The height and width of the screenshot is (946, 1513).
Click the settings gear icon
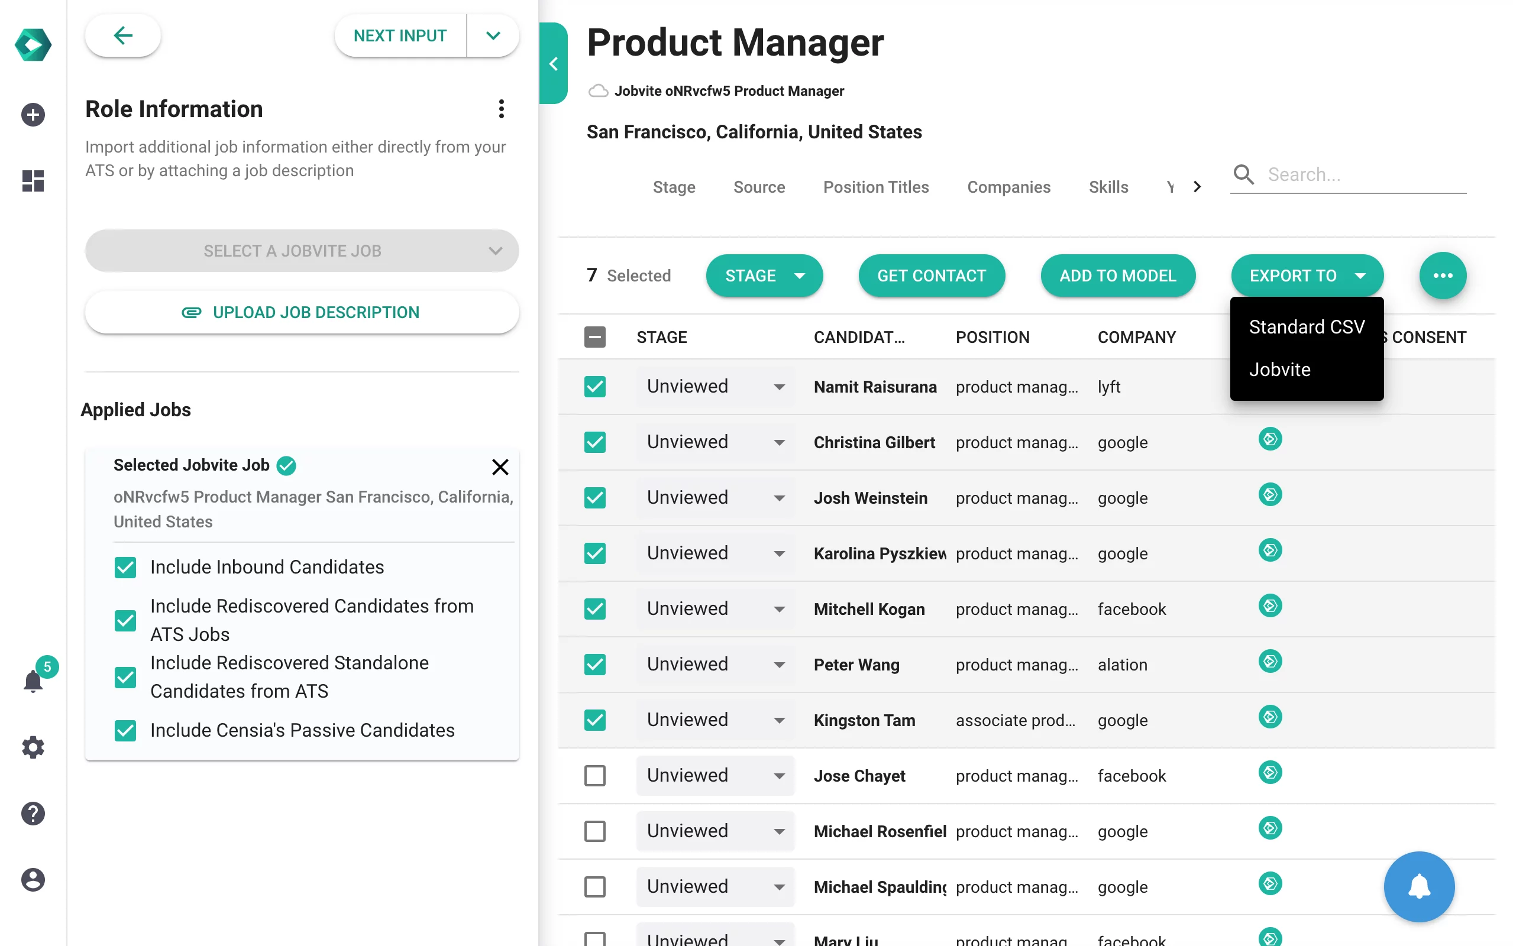click(31, 748)
